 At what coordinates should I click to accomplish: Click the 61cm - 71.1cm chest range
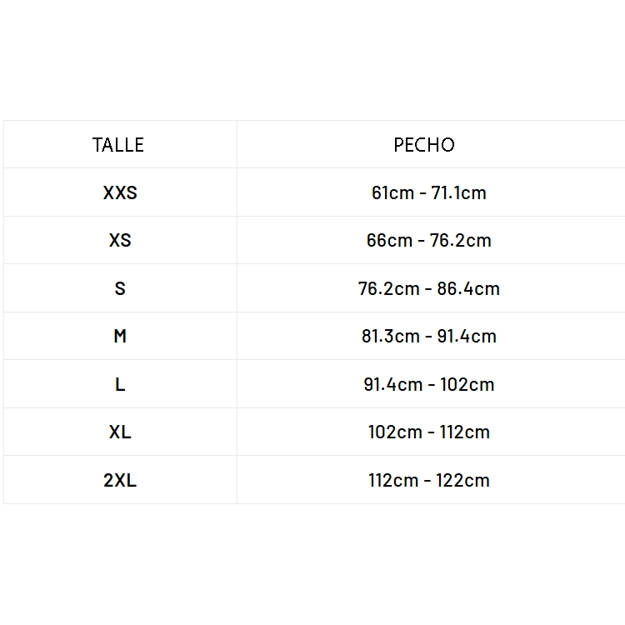tap(429, 193)
